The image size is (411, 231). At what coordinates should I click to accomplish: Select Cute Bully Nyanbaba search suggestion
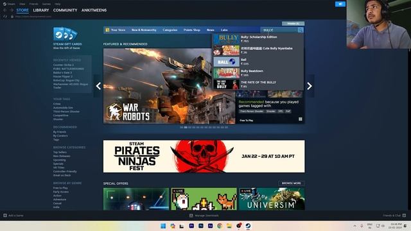tap(258, 50)
